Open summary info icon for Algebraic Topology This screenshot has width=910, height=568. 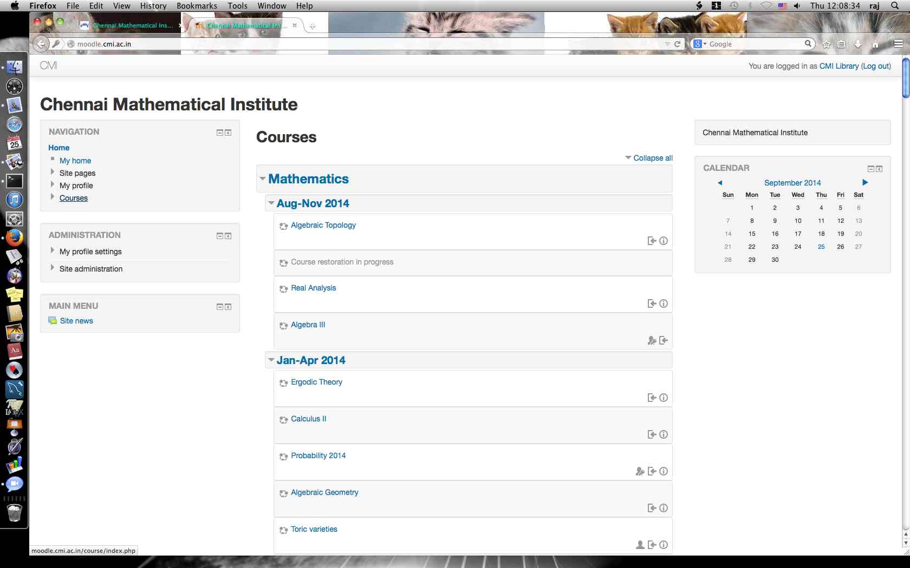click(x=664, y=241)
